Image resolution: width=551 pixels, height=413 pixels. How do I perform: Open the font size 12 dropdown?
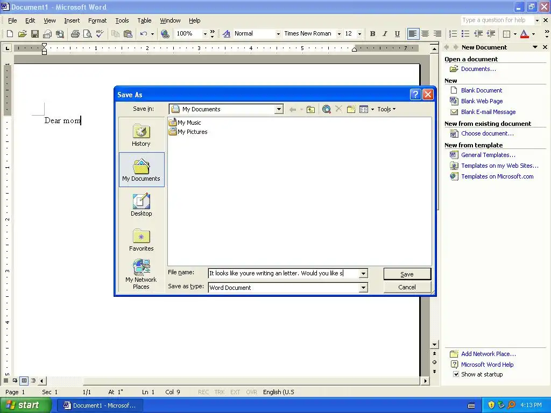(359, 34)
